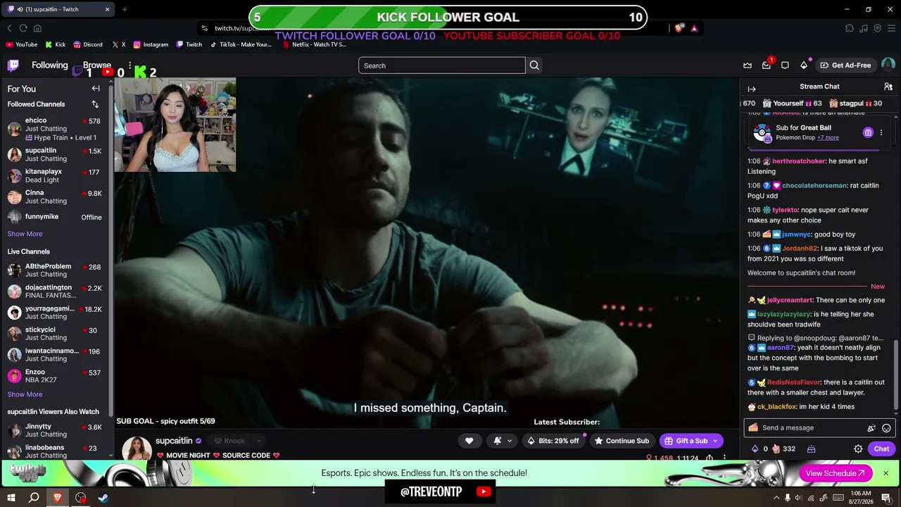
Task: Click the Get Bits diamond icon in the top bar
Action: pos(804,65)
